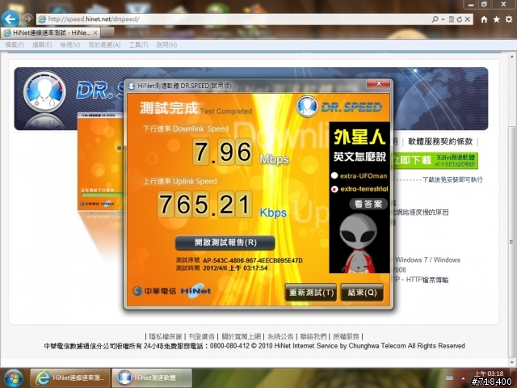The width and height of the screenshot is (517, 388).
Task: Select the extra-terrestrial radio option
Action: (x=334, y=189)
